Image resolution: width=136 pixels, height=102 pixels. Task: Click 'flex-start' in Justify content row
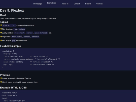19,33
